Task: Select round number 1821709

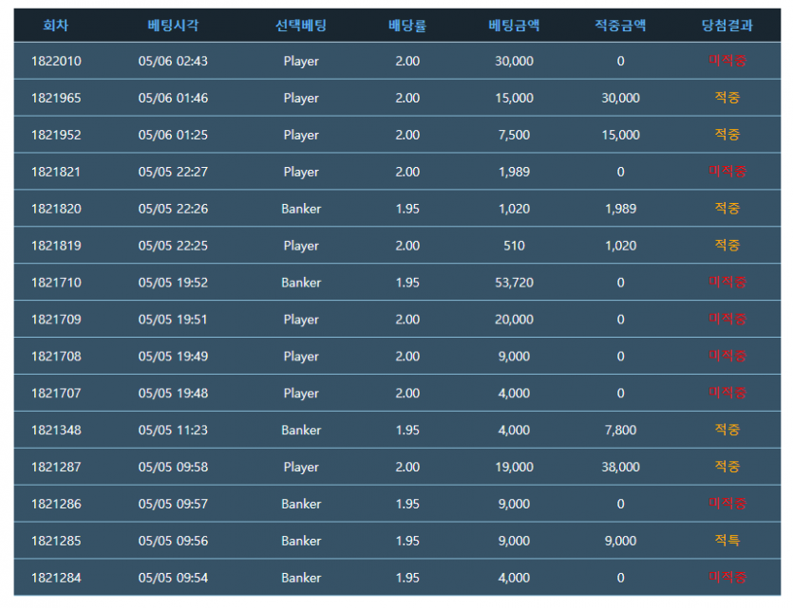Action: tap(56, 319)
